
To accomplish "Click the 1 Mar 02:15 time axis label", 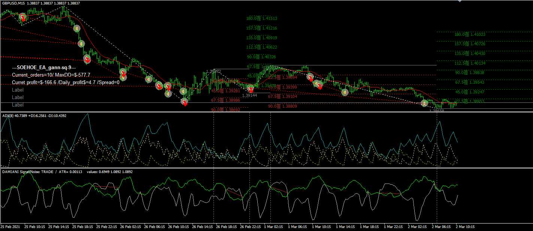I will (273, 227).
